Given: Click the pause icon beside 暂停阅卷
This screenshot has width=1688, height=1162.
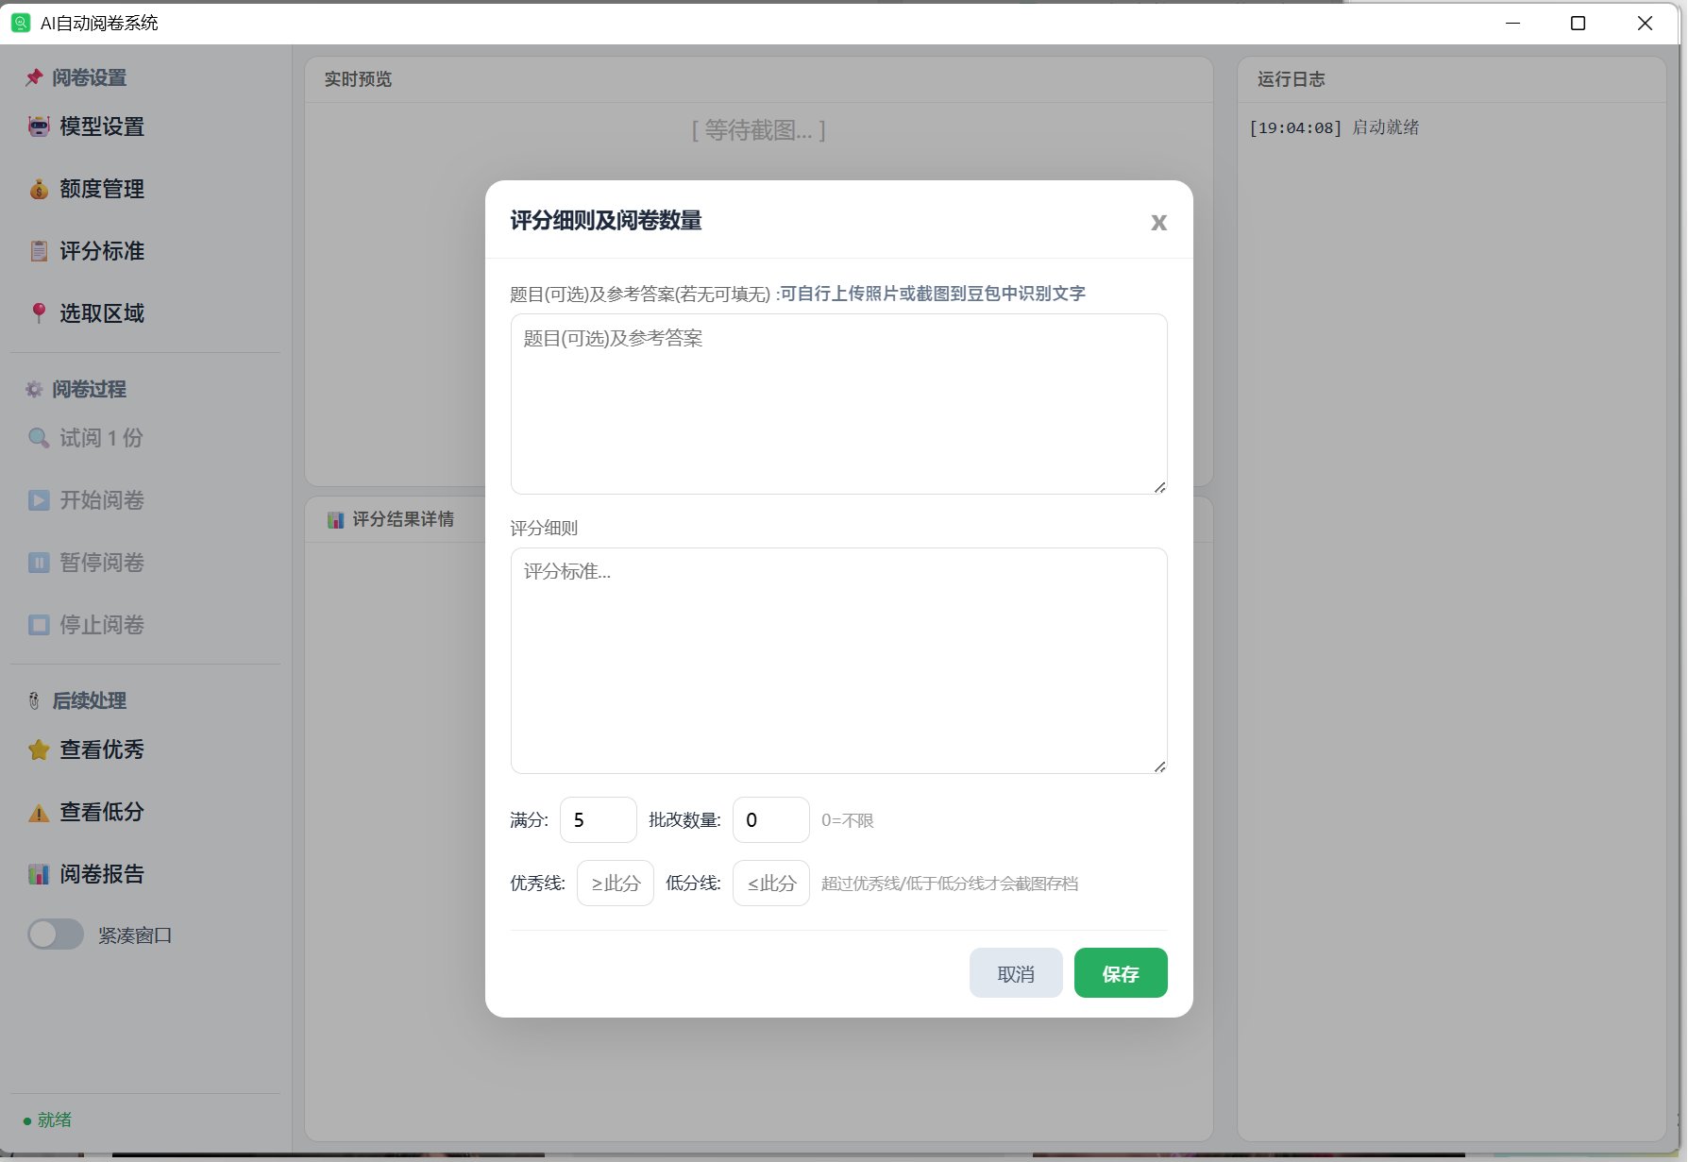Looking at the screenshot, I should click(39, 563).
